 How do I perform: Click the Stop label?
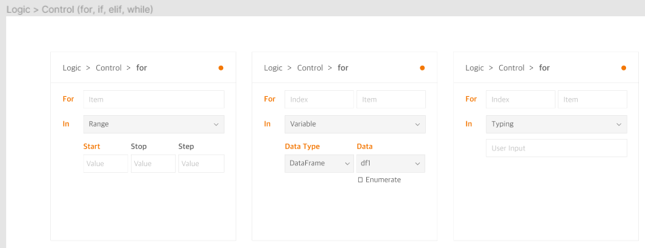tap(138, 146)
